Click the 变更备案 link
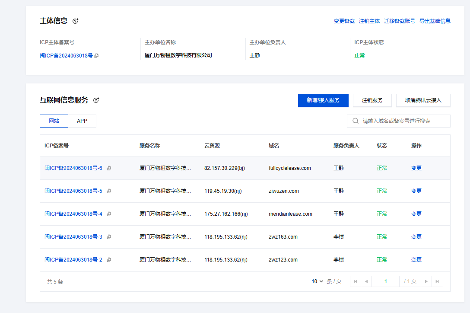 point(344,21)
